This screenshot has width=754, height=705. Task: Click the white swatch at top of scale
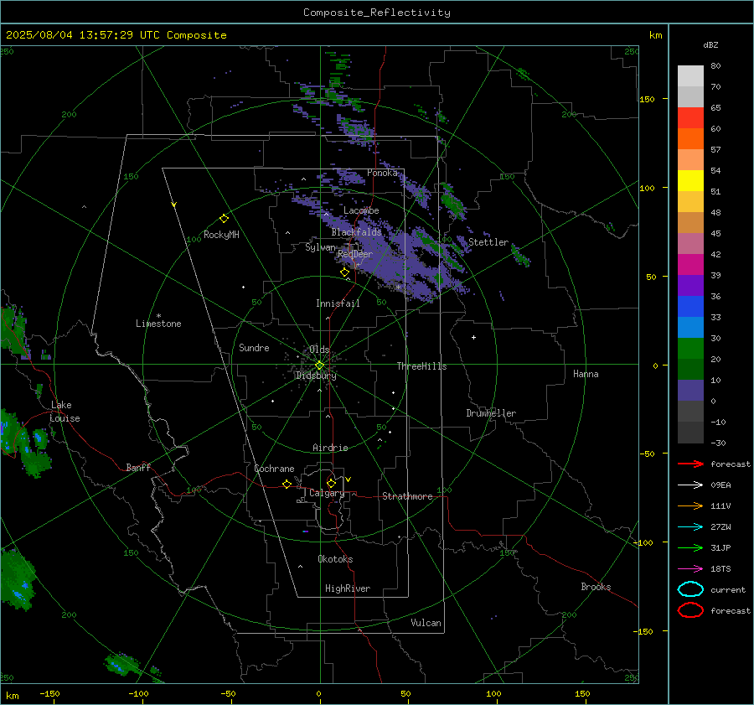690,75
